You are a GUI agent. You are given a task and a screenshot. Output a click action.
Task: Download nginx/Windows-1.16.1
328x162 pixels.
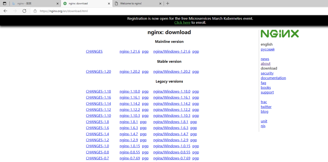(172, 97)
